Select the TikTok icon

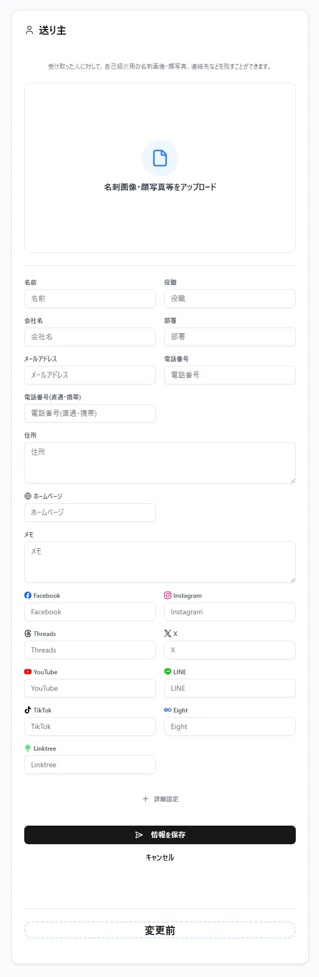tap(27, 710)
